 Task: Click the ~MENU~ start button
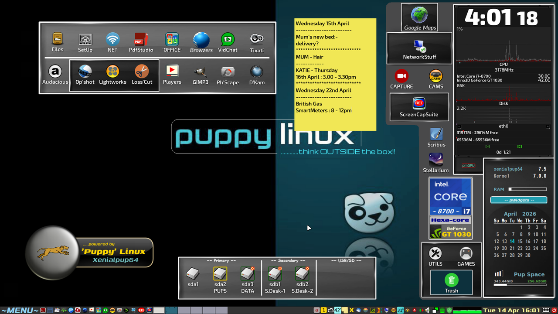click(x=20, y=310)
